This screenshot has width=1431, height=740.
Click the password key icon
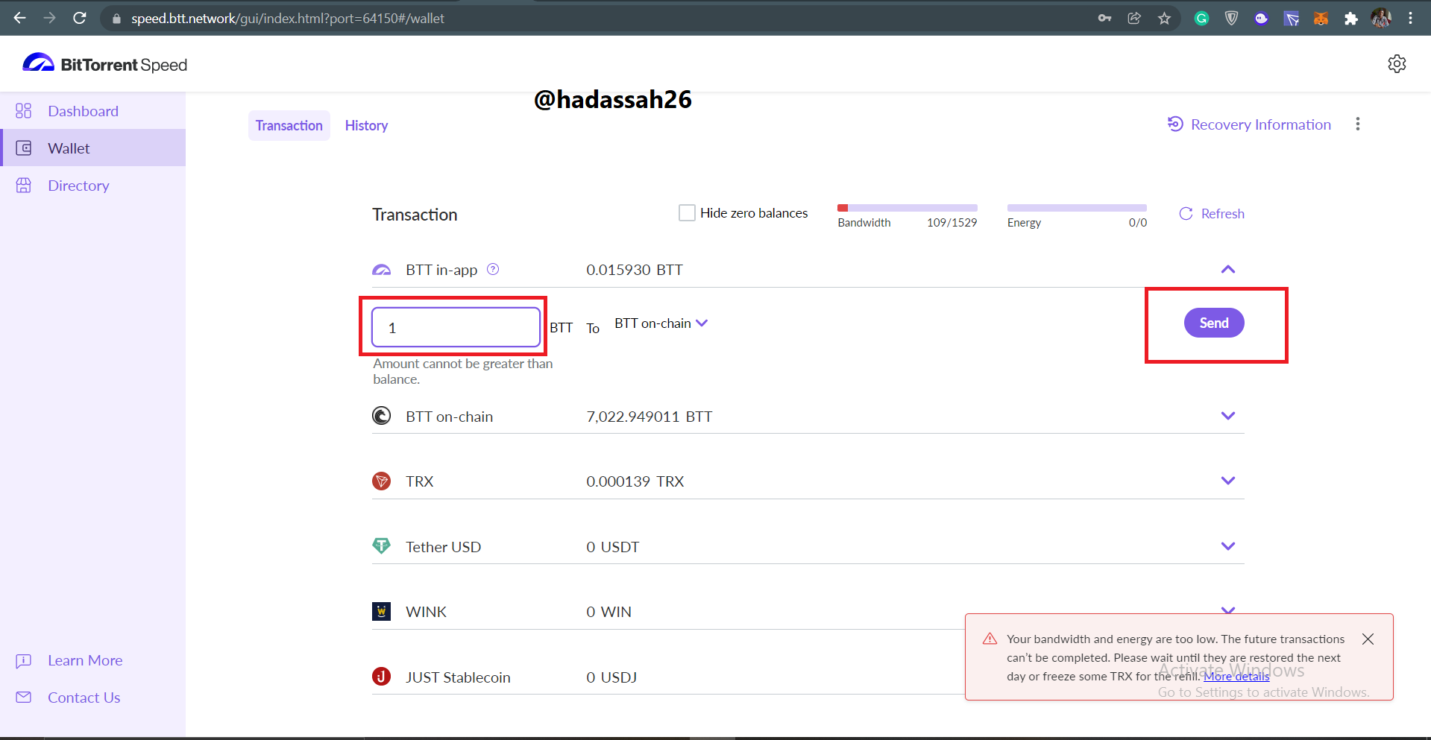tap(1104, 18)
